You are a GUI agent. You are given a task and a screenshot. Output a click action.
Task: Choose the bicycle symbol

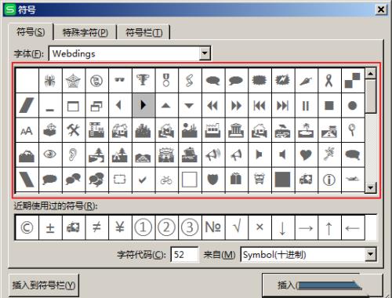(166, 180)
